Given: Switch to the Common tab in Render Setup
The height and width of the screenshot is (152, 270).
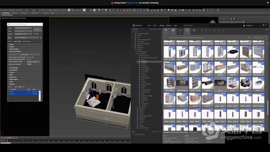Looking at the screenshot, I should [10, 41].
